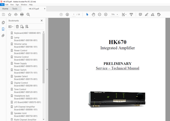Click the scrolling mode keyboard icon
The height and width of the screenshot is (121, 170).
pyautogui.click(x=131, y=14)
